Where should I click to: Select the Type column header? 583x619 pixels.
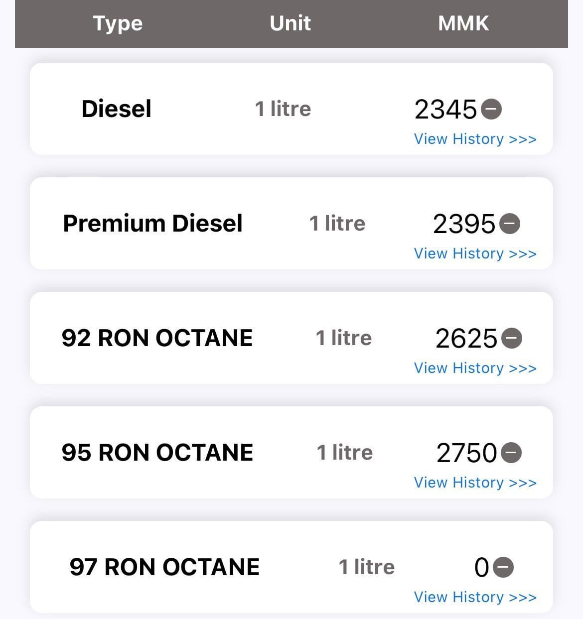click(x=118, y=23)
